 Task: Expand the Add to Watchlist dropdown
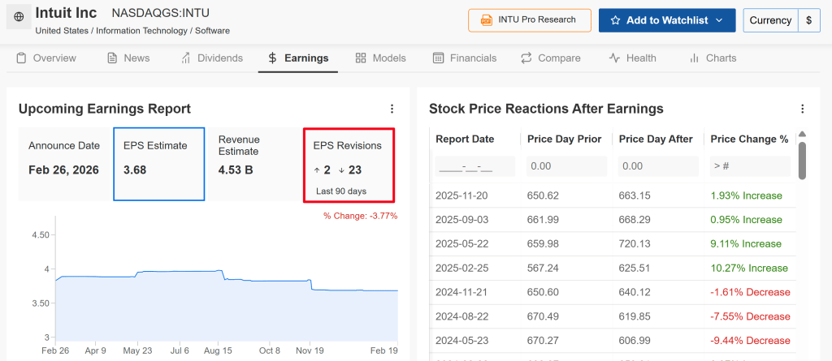(719, 20)
